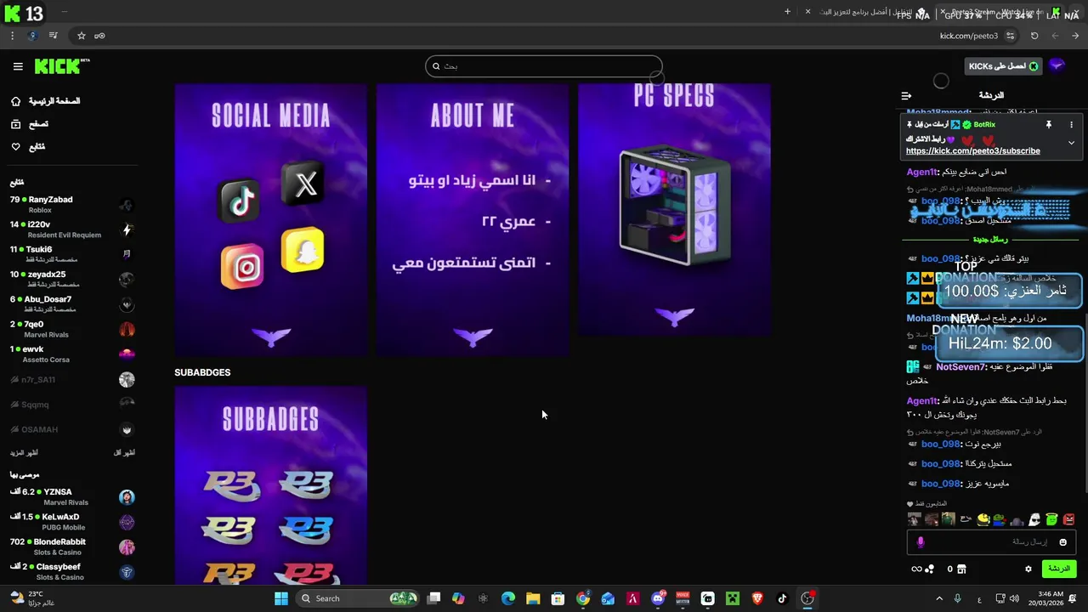1088x612 pixels.
Task: Open the emoji picker in chat input
Action: coord(1062,542)
